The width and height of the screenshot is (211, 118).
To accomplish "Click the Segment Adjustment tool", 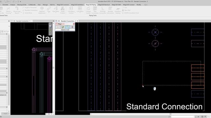I will pyautogui.click(x=42, y=10).
